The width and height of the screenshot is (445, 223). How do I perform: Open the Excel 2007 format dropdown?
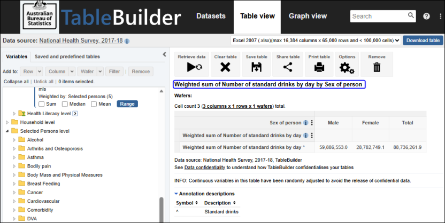click(x=316, y=41)
